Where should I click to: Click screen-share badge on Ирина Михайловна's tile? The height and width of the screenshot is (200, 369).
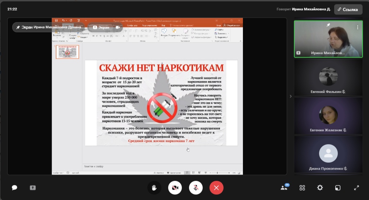299,53
